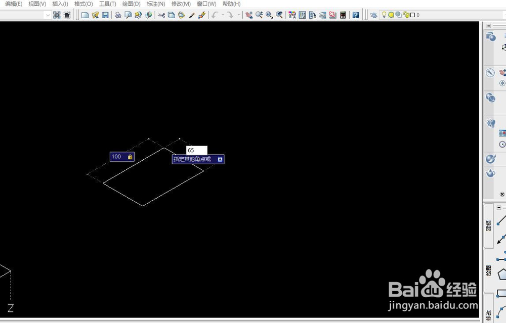Click the blue Help question mark icon
506x323 pixels.
356,15
